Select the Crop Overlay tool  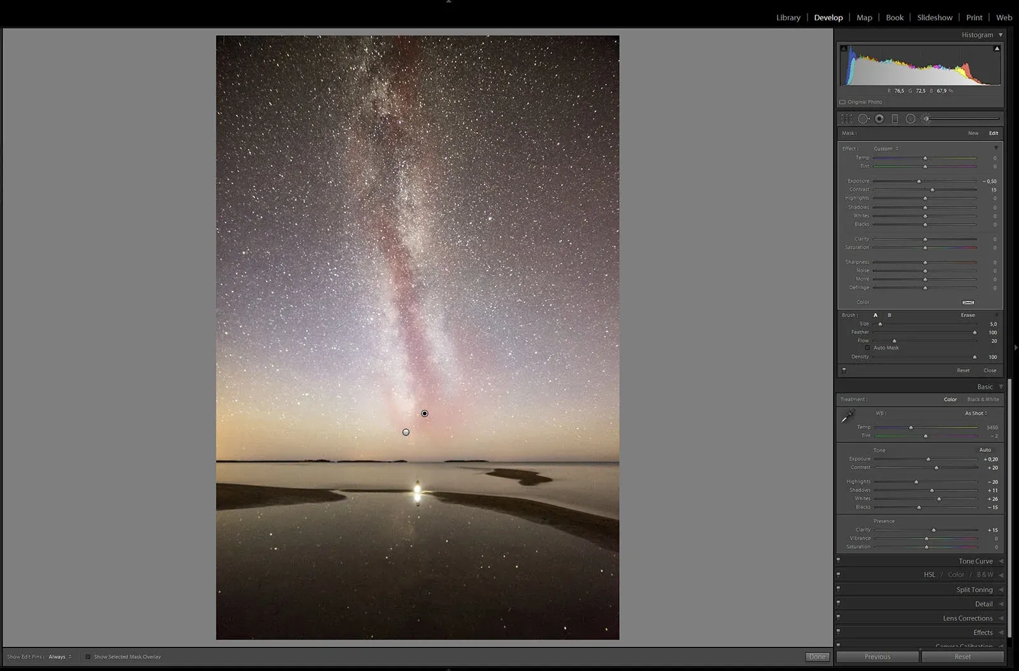[x=846, y=119]
